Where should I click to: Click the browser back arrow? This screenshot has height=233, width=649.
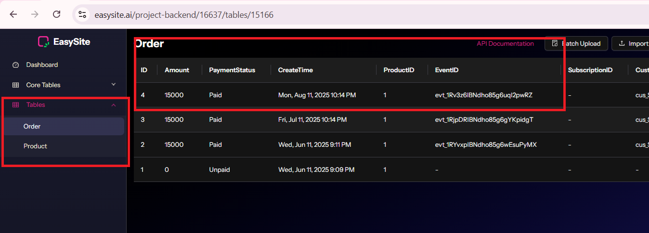coord(13,14)
